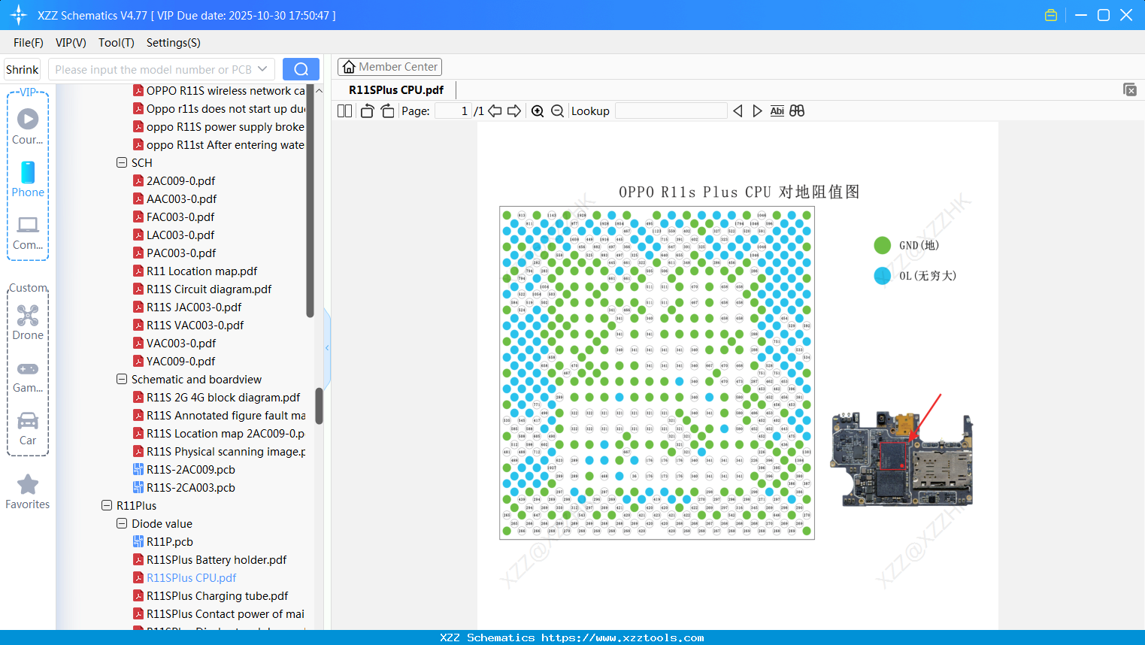Click the green GND legend swatch
This screenshot has width=1145, height=645.
[x=882, y=245]
